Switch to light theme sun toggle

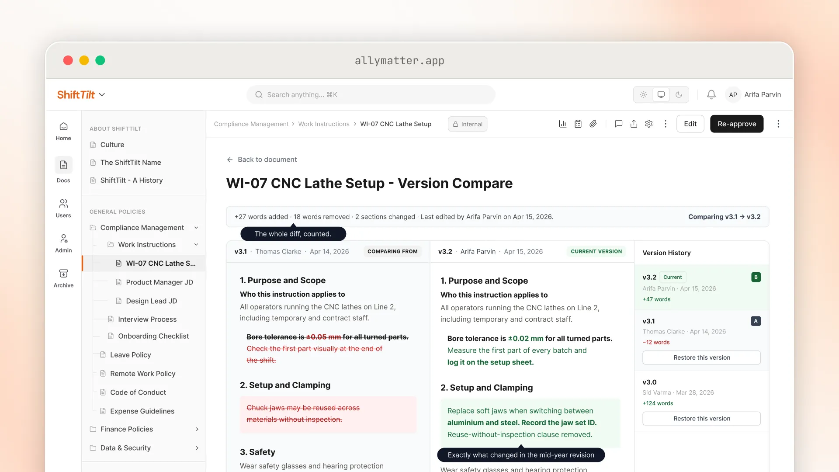coord(643,95)
